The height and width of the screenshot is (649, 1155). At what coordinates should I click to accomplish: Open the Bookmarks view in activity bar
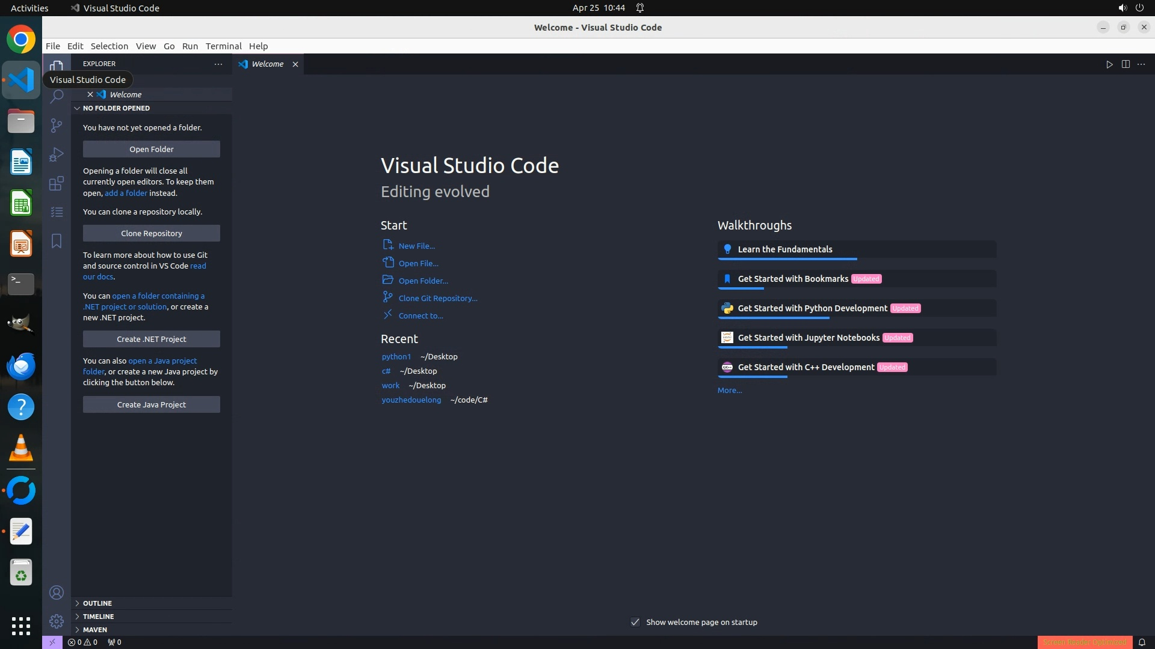pos(57,241)
